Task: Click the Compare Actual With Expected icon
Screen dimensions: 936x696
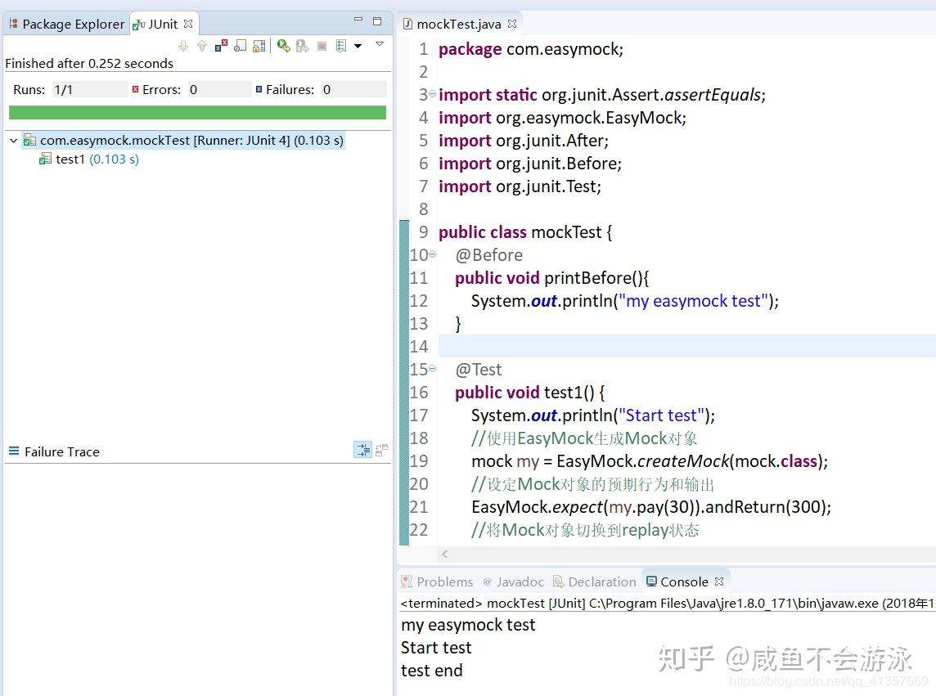Action: (x=381, y=450)
